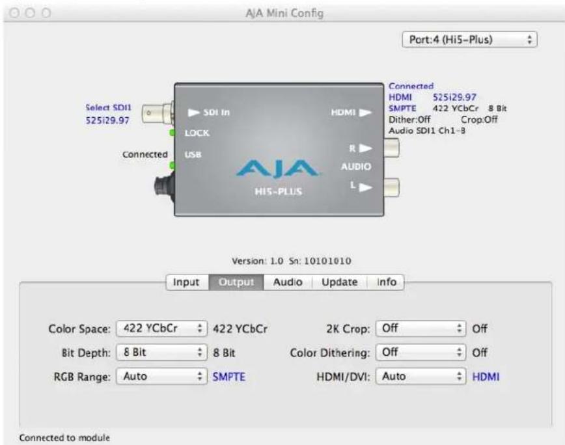The height and width of the screenshot is (445, 565).
Task: Click the 'Crop:Off' status text
Action: pos(479,120)
